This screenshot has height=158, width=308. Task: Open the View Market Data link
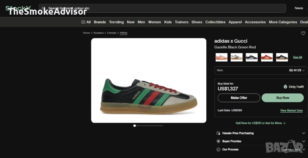click(291, 111)
